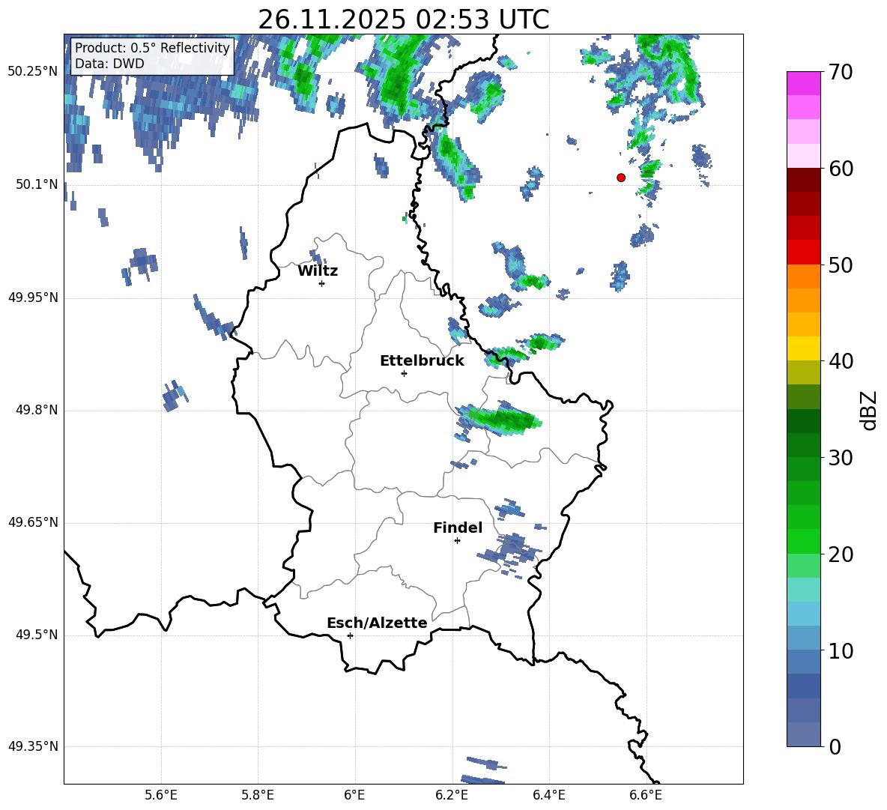Screen dimensions: 887x810
Task: Click the 49.8°N latitude label
Action: pos(37,410)
